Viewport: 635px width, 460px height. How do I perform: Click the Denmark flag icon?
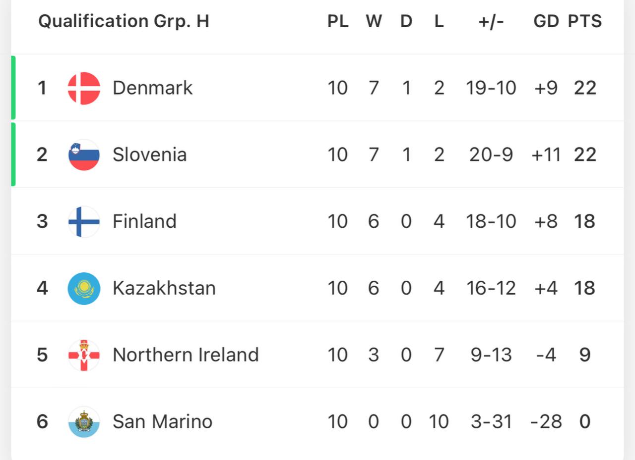(84, 88)
